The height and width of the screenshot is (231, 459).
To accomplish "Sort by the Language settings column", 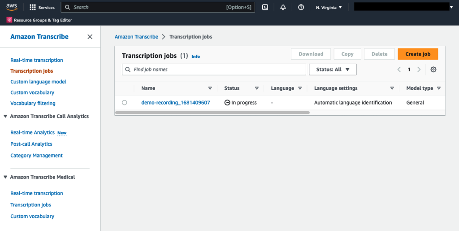I will point(392,88).
